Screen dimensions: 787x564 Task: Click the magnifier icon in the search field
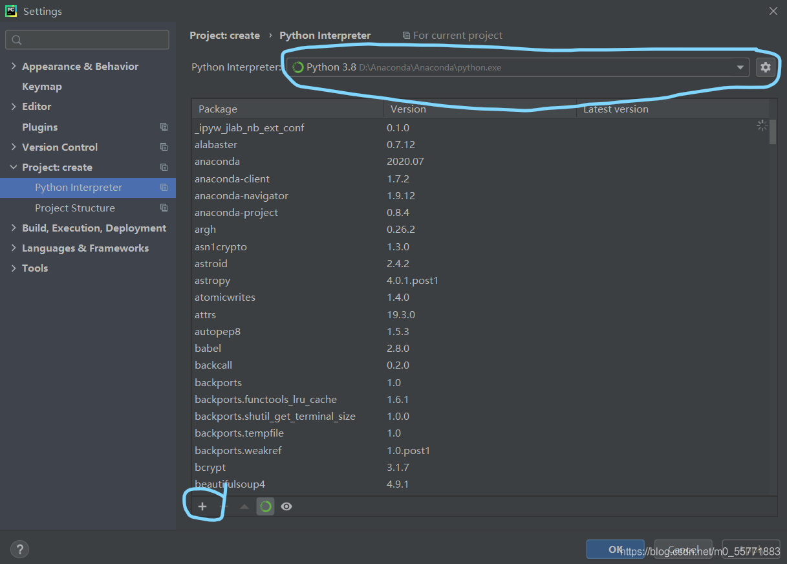coord(16,39)
